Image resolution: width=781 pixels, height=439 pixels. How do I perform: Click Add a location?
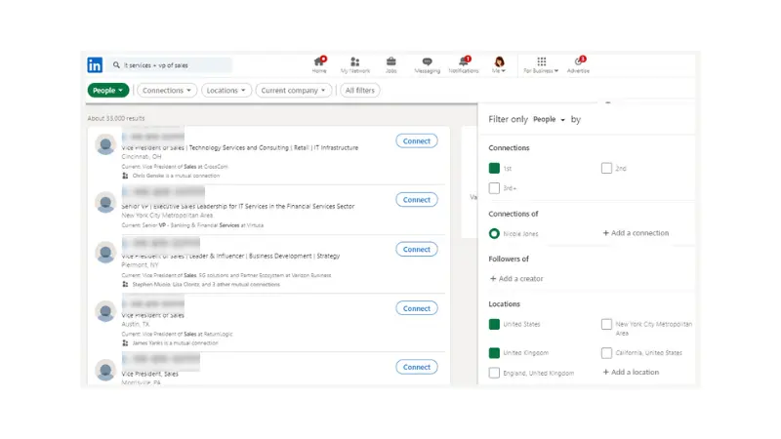click(x=631, y=372)
